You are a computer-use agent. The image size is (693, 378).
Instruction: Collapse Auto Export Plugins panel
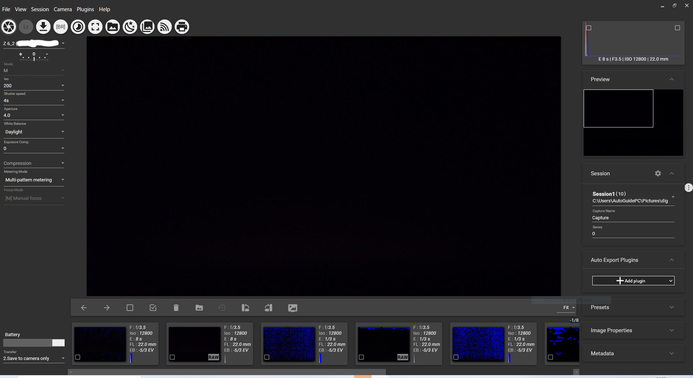[672, 260]
